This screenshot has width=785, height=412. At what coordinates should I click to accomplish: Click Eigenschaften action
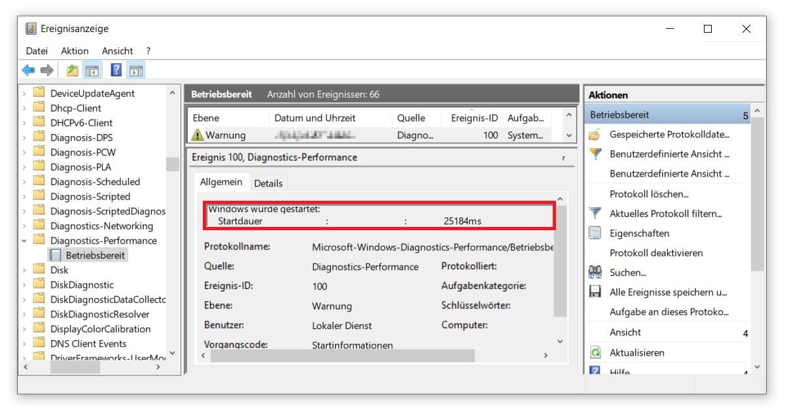(x=639, y=233)
